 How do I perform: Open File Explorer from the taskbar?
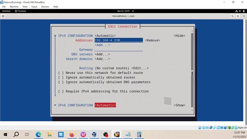[49, 135]
